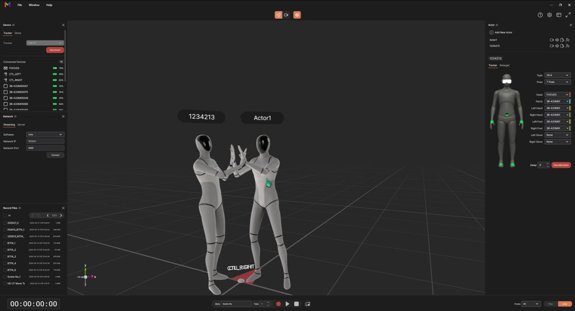Open the Window menu
Image resolution: width=575 pixels, height=311 pixels.
click(x=34, y=5)
